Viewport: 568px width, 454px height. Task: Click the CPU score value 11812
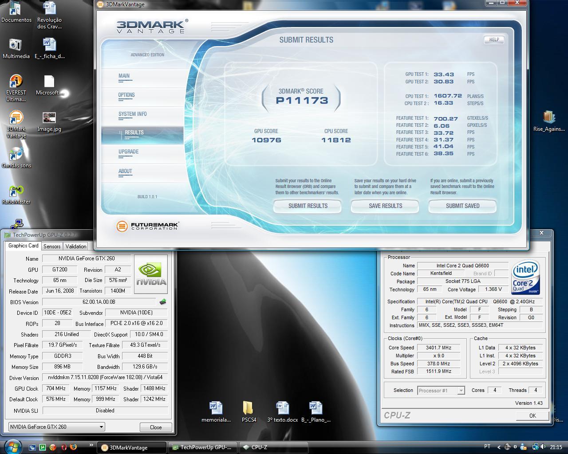click(x=336, y=140)
